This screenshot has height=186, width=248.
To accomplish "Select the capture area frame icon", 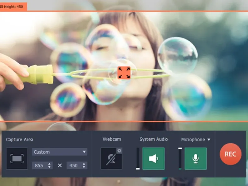I will click(x=17, y=158).
